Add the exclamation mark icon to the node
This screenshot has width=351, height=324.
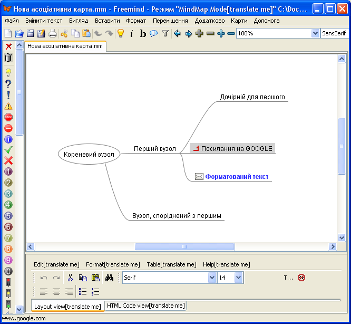tap(8, 95)
